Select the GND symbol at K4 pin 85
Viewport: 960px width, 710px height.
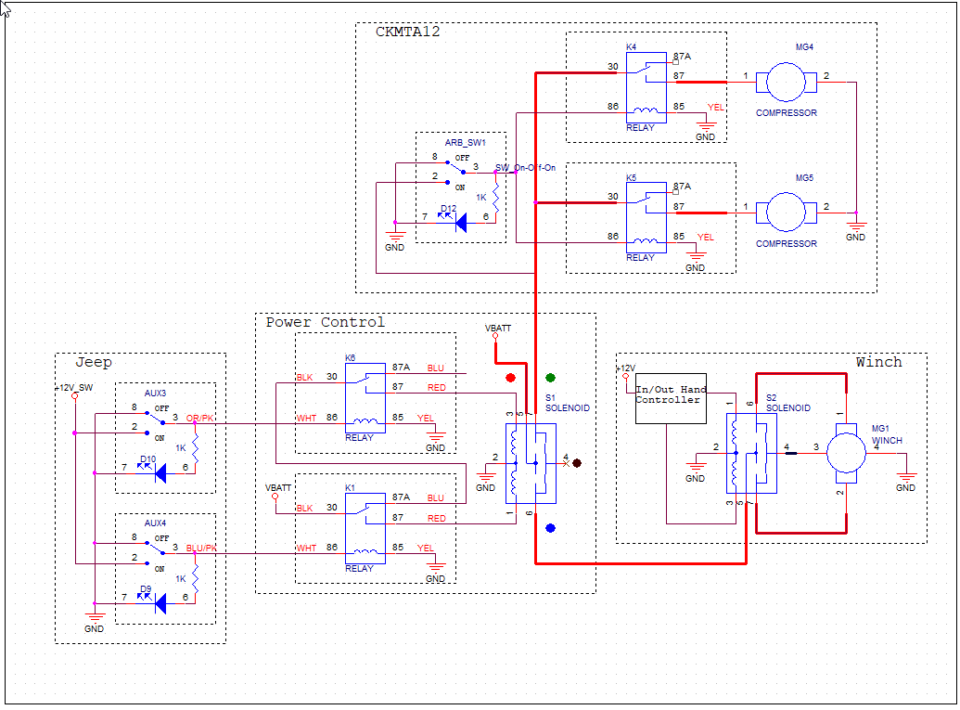click(705, 132)
